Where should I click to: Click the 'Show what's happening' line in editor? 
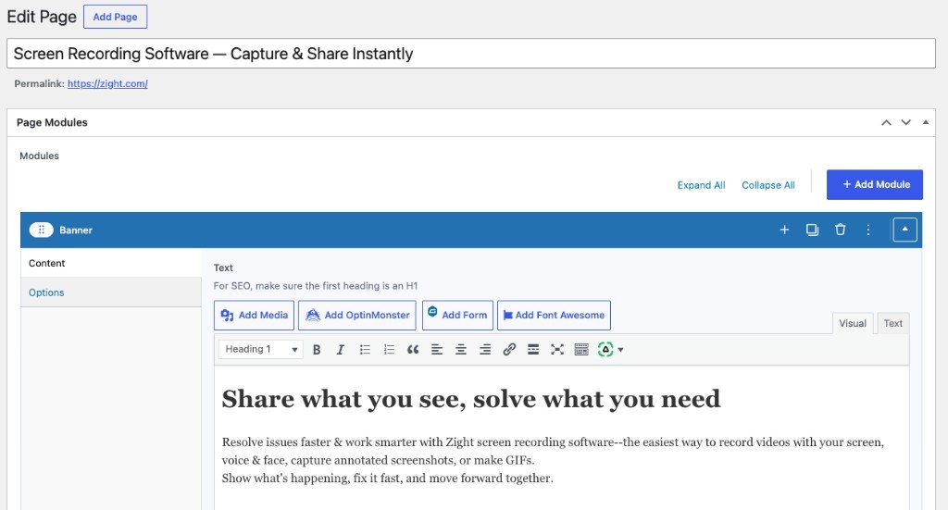388,478
